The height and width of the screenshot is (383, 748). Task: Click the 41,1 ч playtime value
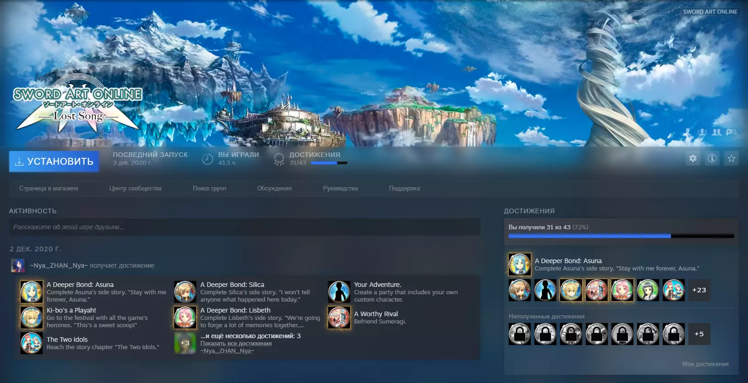click(227, 163)
